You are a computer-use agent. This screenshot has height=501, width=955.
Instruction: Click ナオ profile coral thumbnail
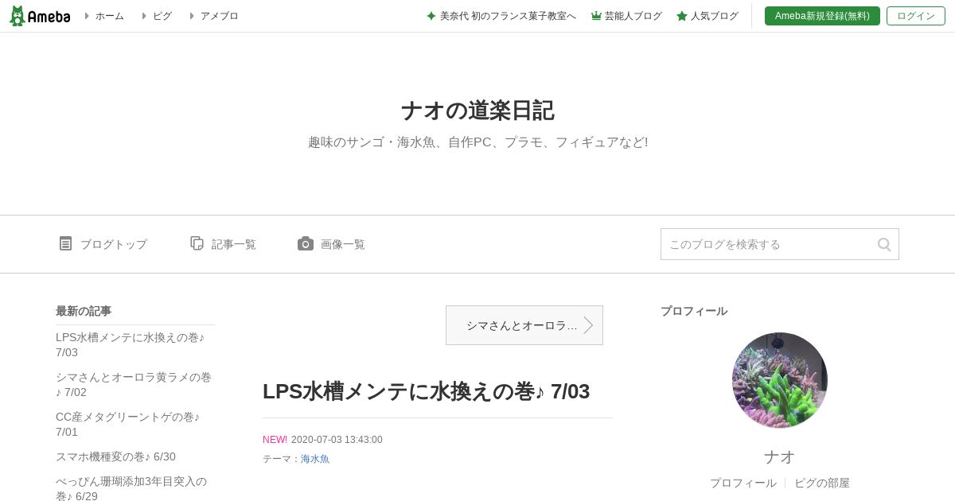[780, 380]
